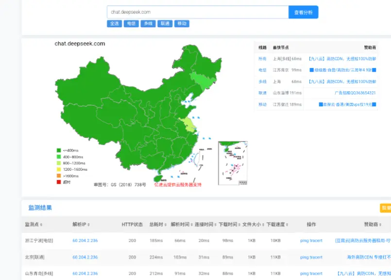Click the 超时 red legend swatch
Viewport: 391px width, 280px height.
[x=59, y=182]
